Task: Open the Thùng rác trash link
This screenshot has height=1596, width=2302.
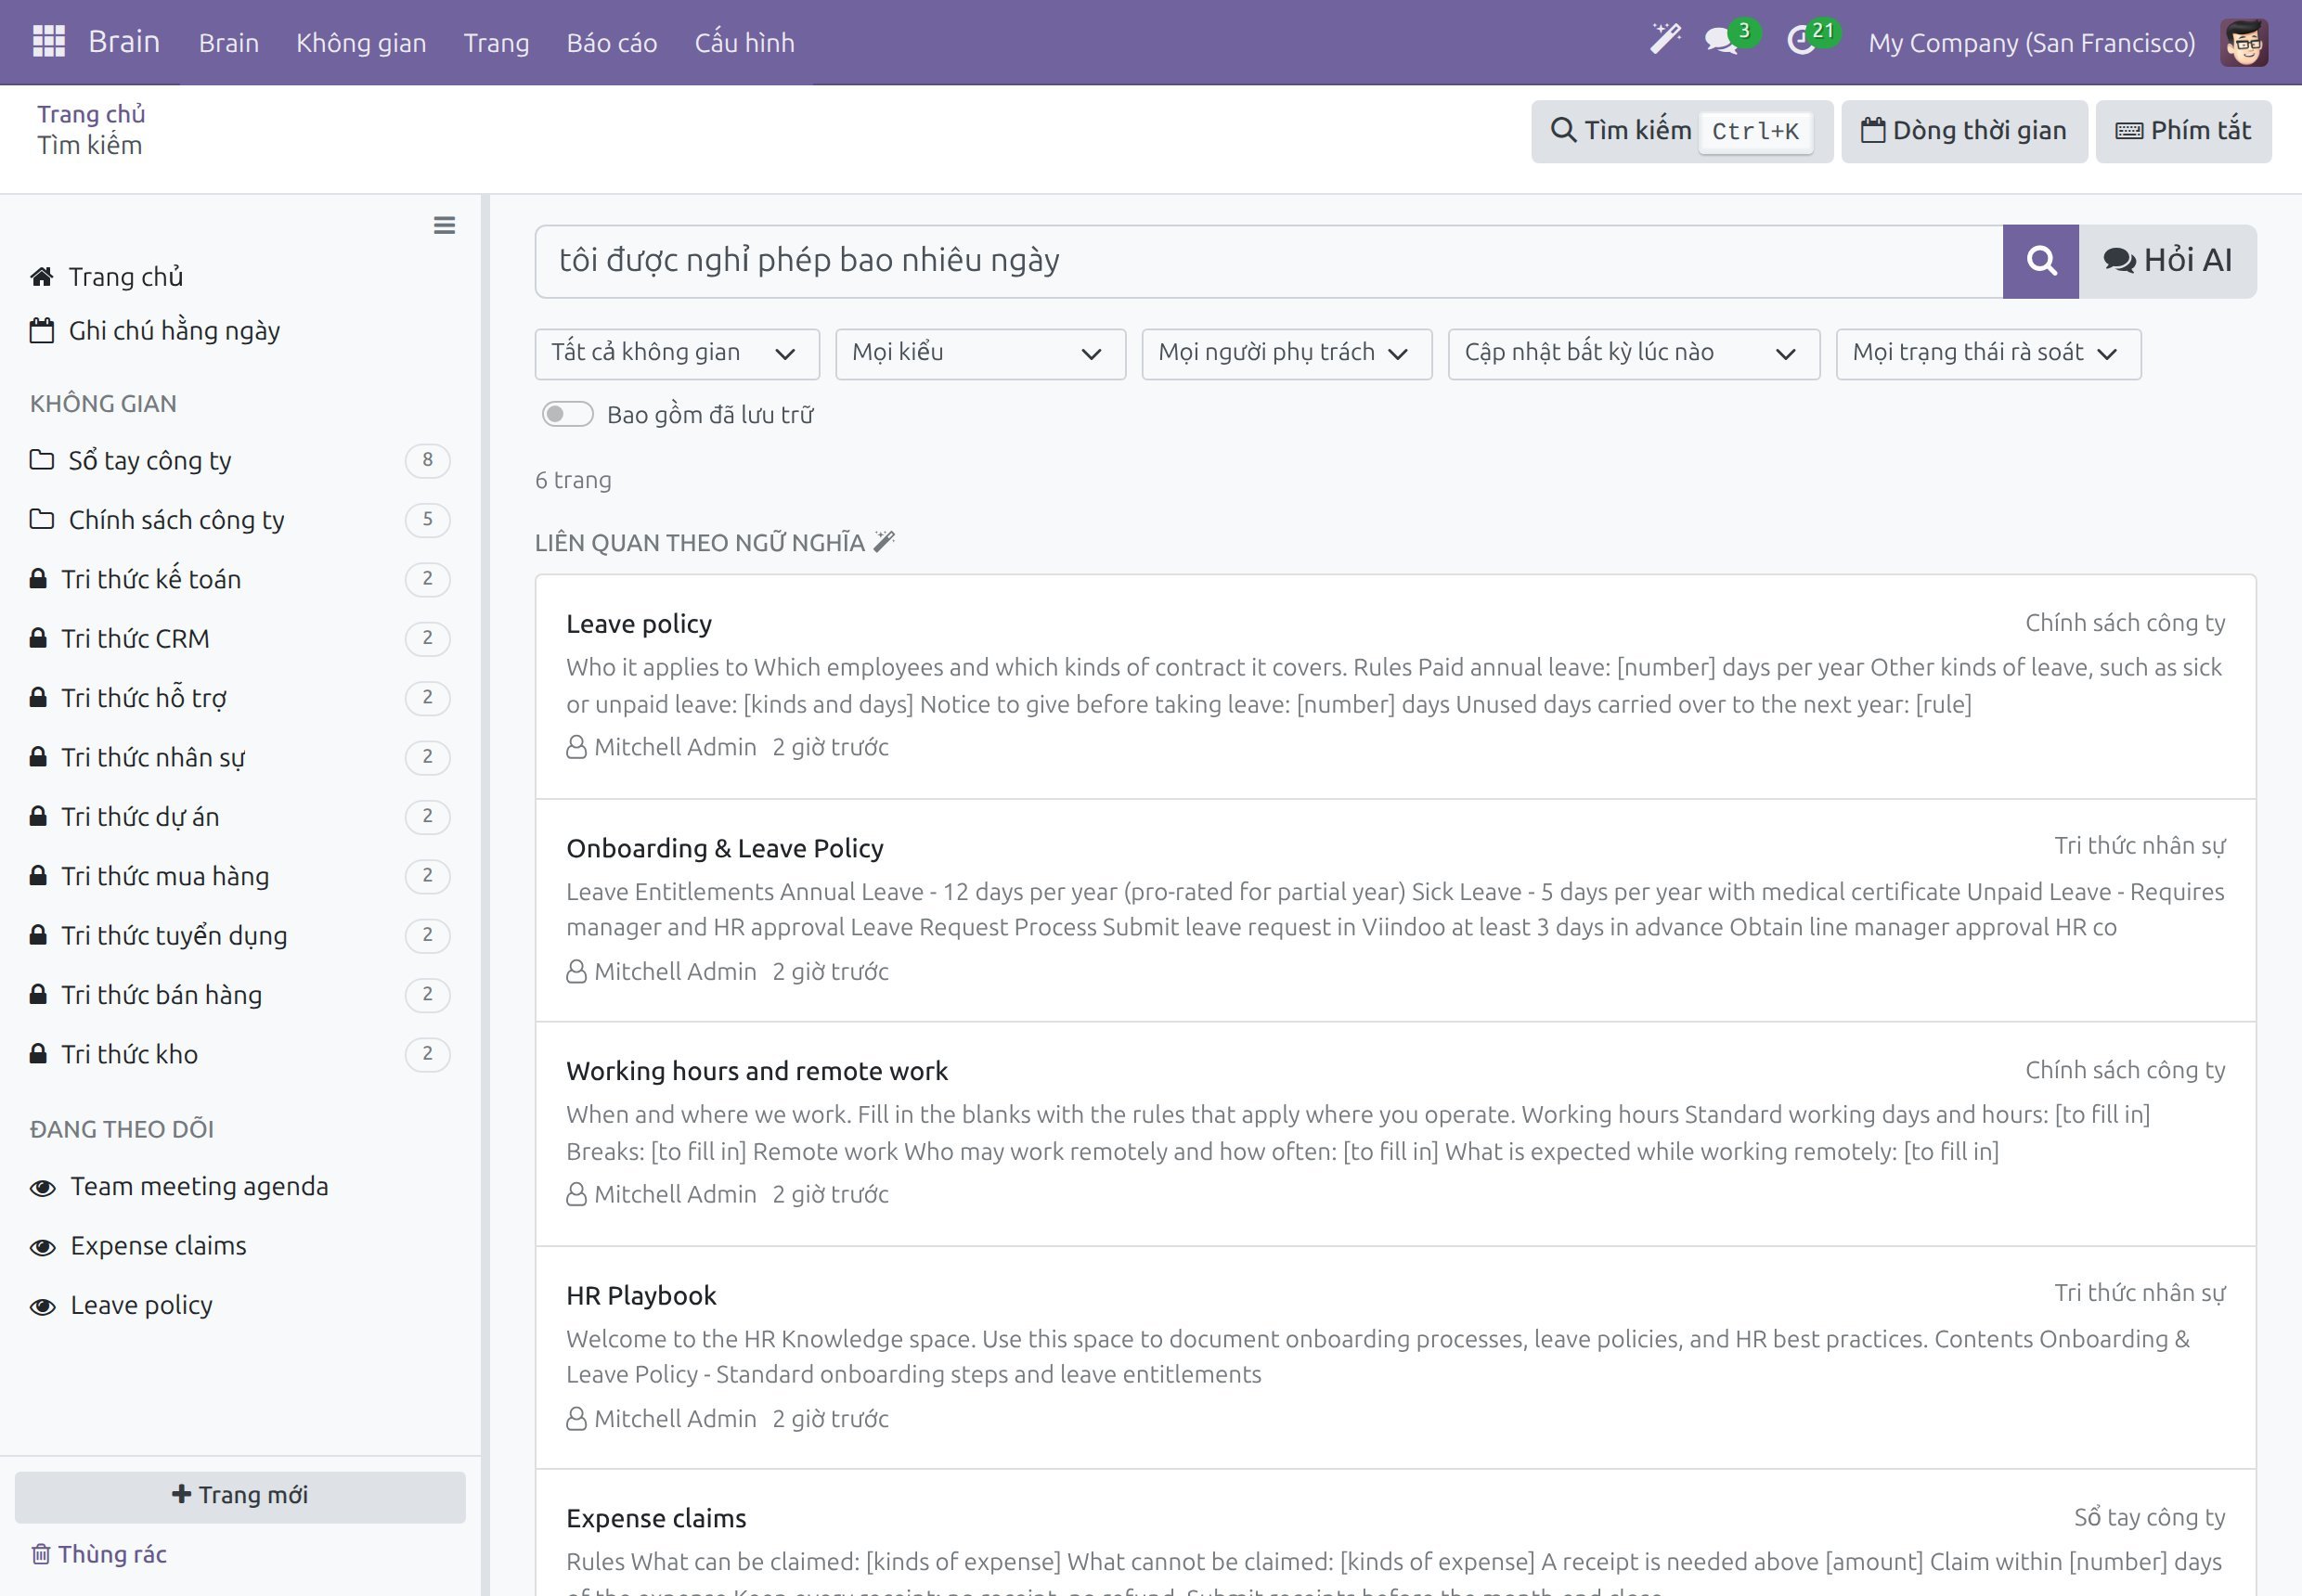Action: (99, 1554)
